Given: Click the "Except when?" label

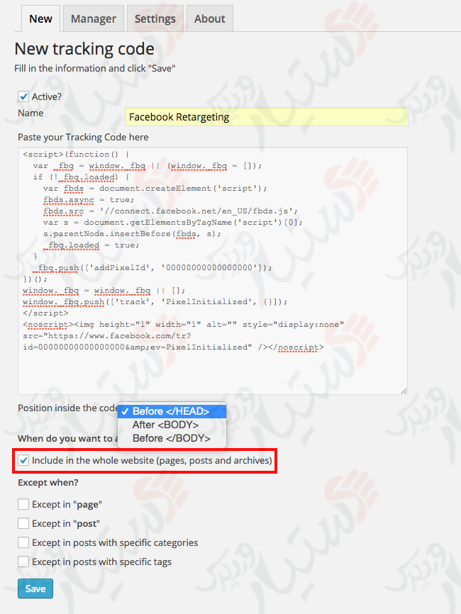Looking at the screenshot, I should [48, 482].
